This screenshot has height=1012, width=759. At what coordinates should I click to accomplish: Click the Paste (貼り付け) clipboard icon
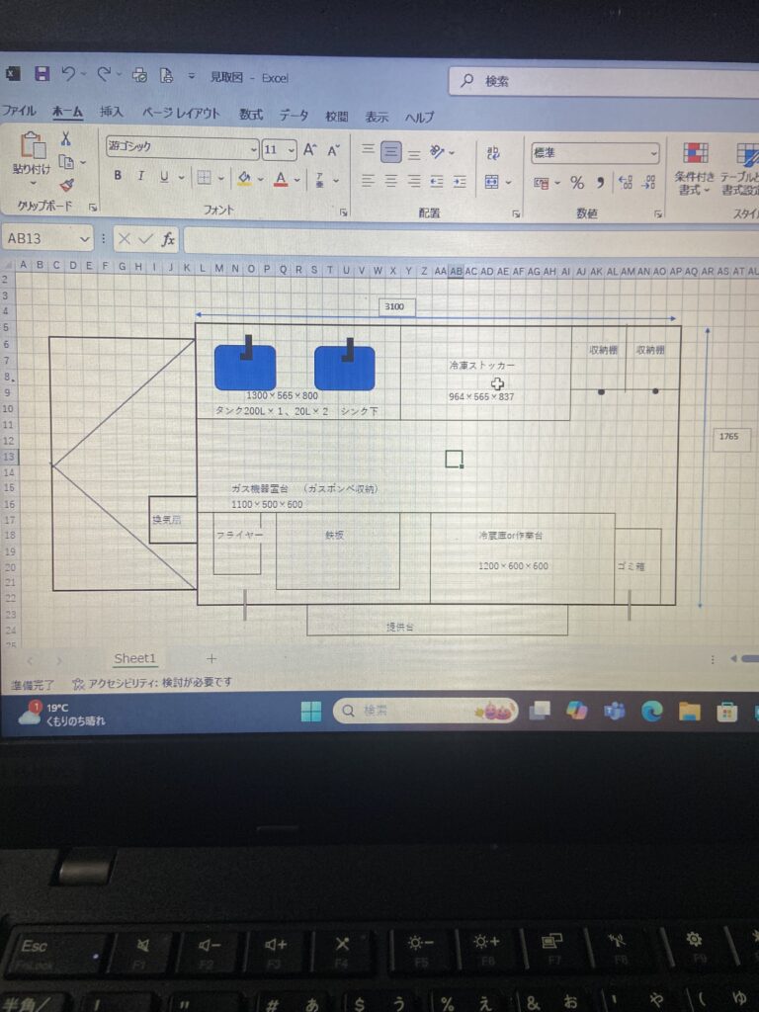click(32, 145)
